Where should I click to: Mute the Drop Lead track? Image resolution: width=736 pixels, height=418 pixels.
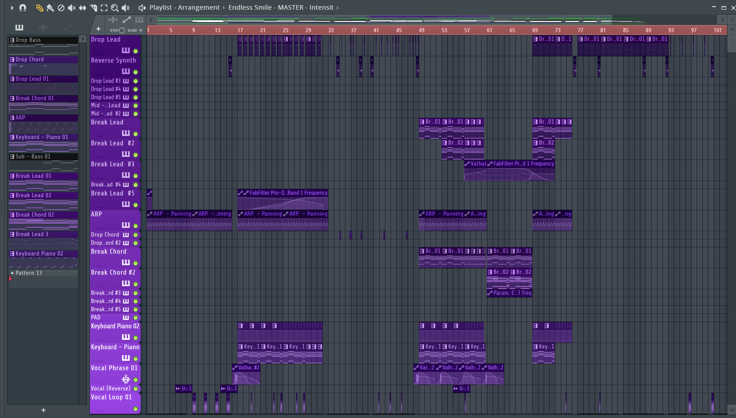[135, 51]
